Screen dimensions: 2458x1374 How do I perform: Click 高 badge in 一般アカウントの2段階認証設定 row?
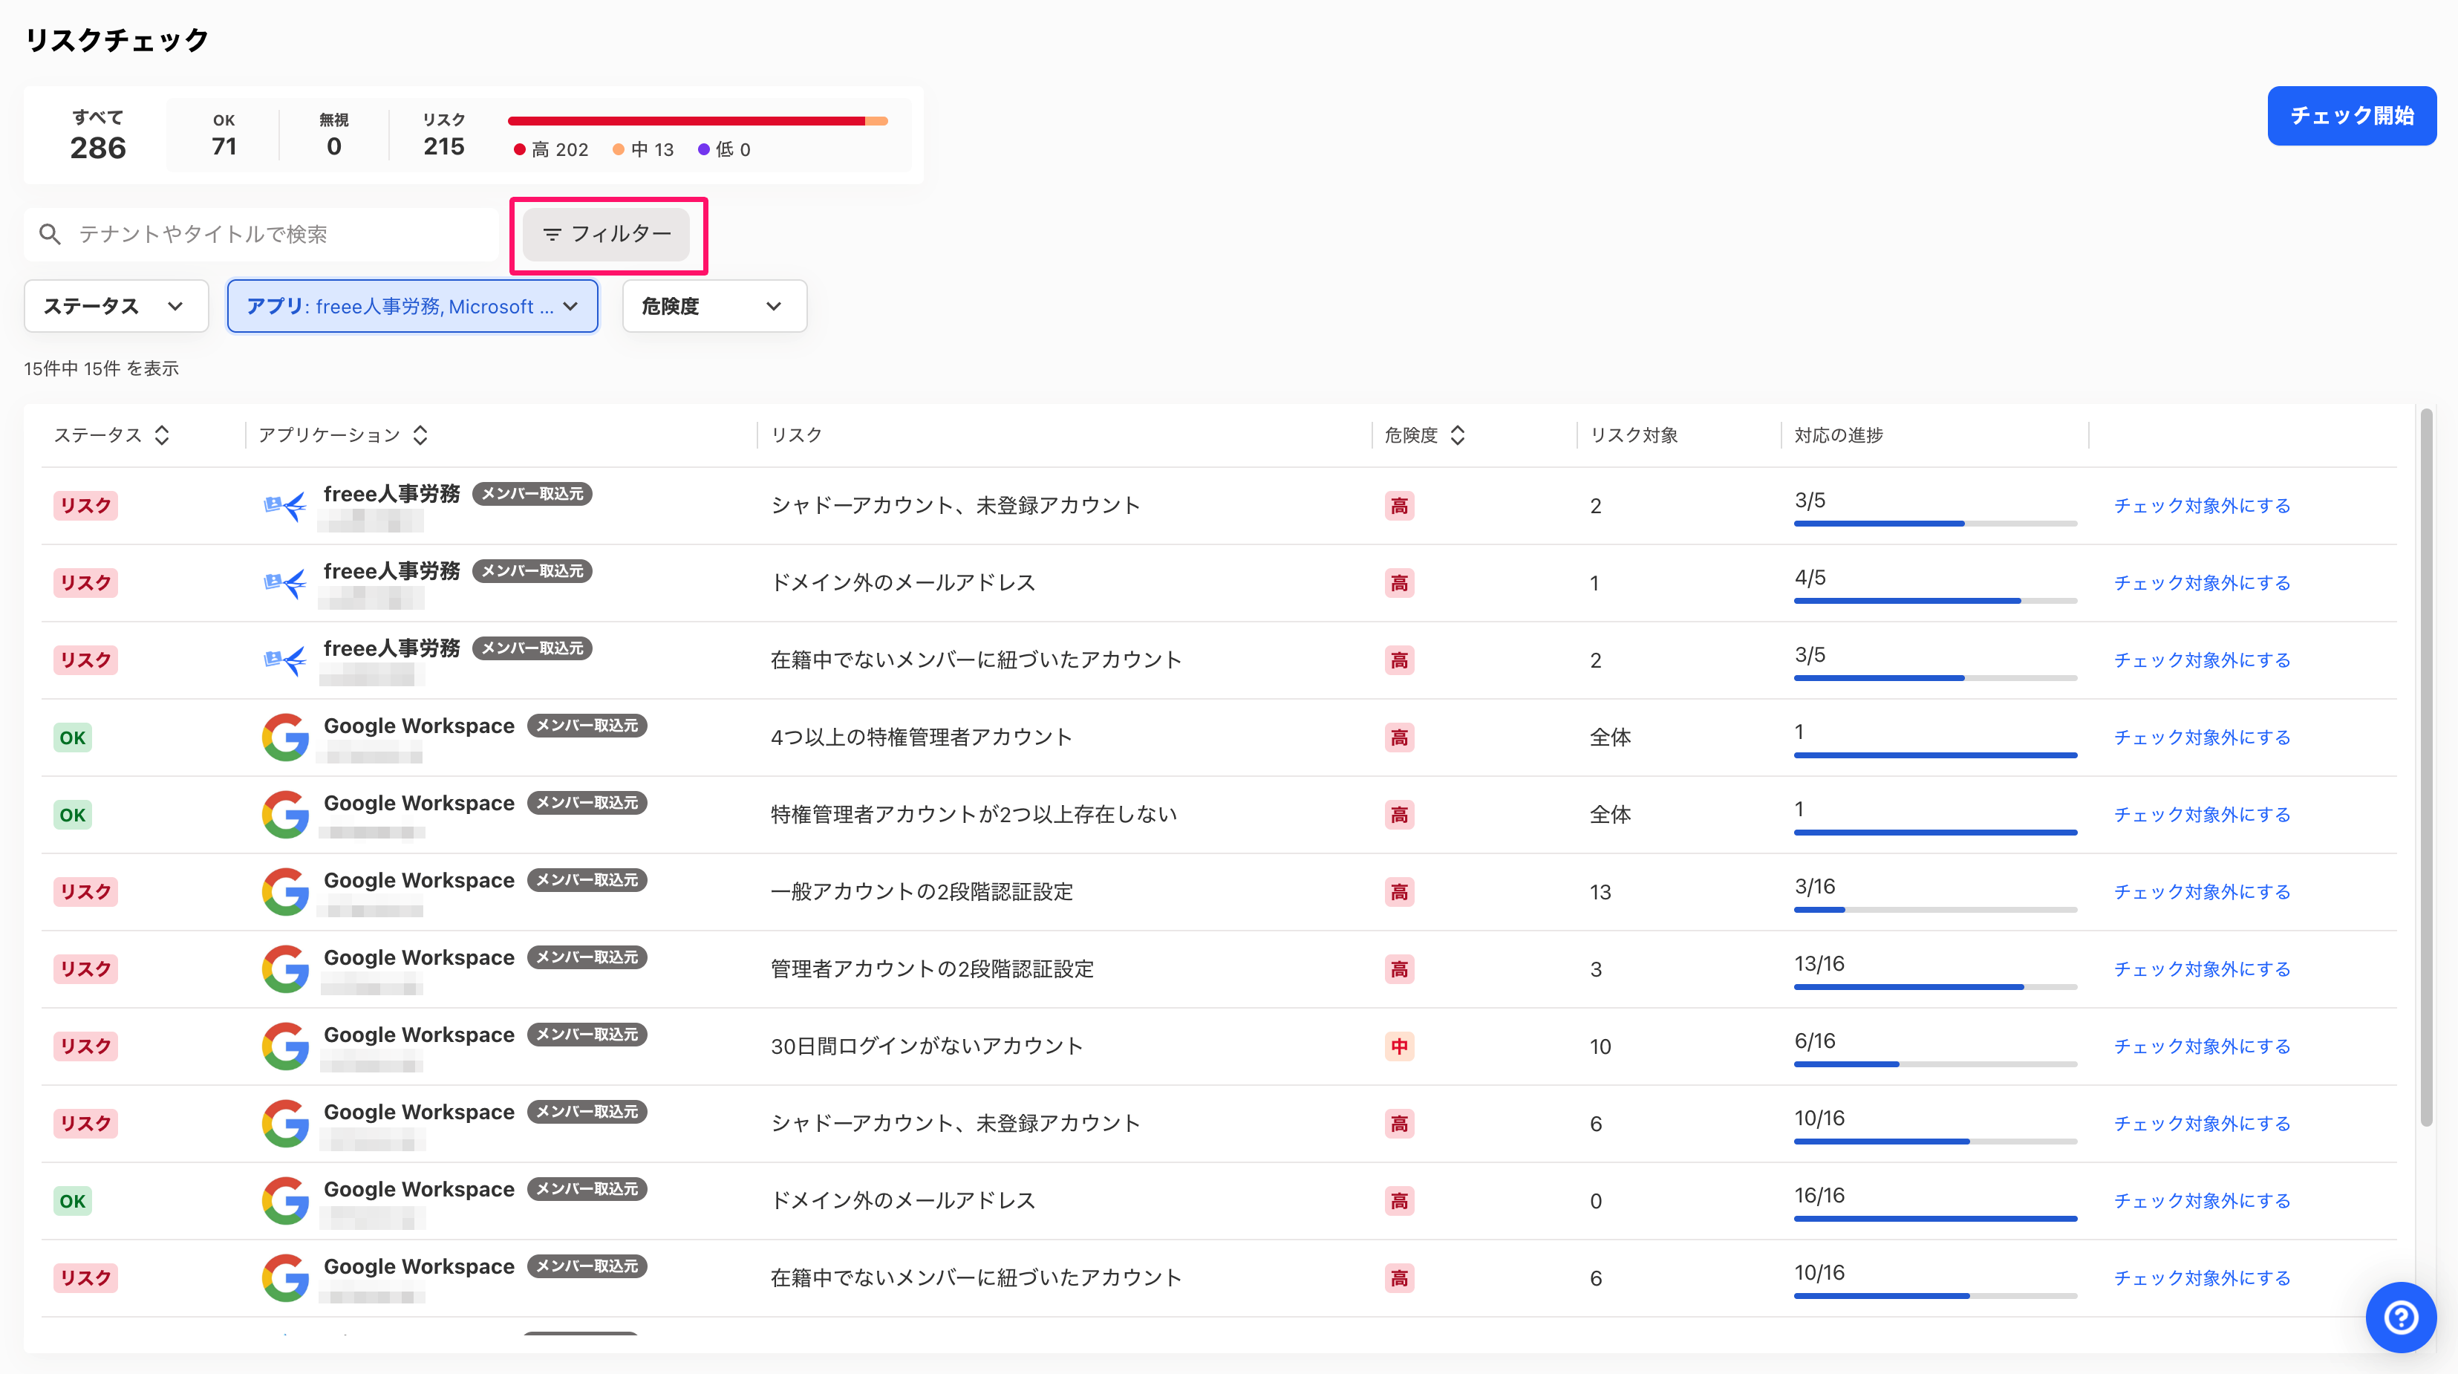1399,892
